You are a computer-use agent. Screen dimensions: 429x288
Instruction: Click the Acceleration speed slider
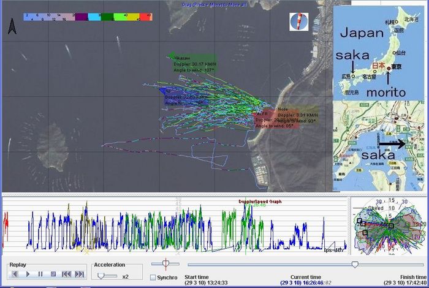point(101,276)
